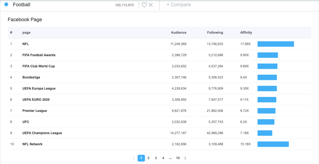Click NFL affinity bar
This screenshot has height=164, width=319.
(276, 44)
